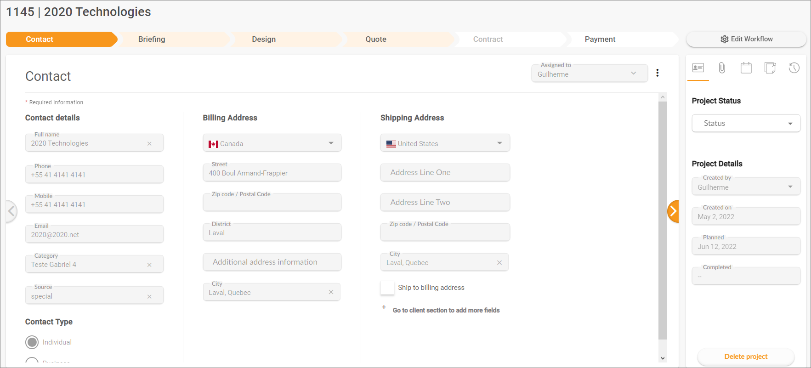Switch to the Briefing stage tab

click(152, 40)
